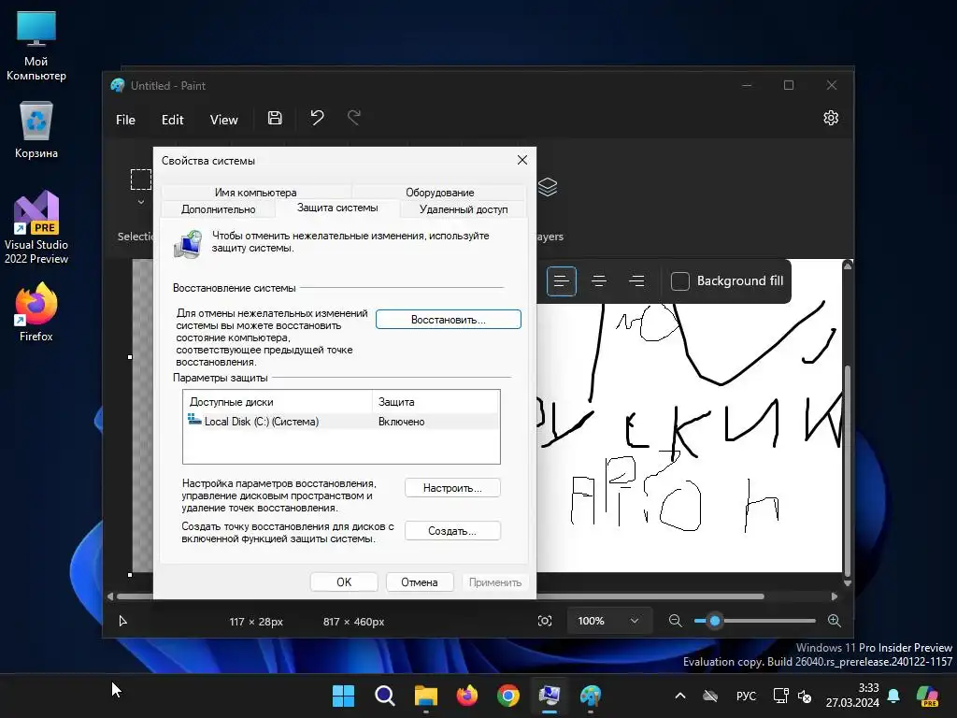Click the РУС language indicator
Screen dimensions: 957x718
746,696
